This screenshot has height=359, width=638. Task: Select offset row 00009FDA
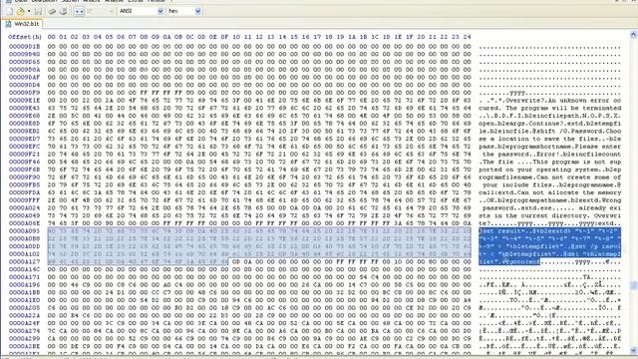pyautogui.click(x=25, y=192)
